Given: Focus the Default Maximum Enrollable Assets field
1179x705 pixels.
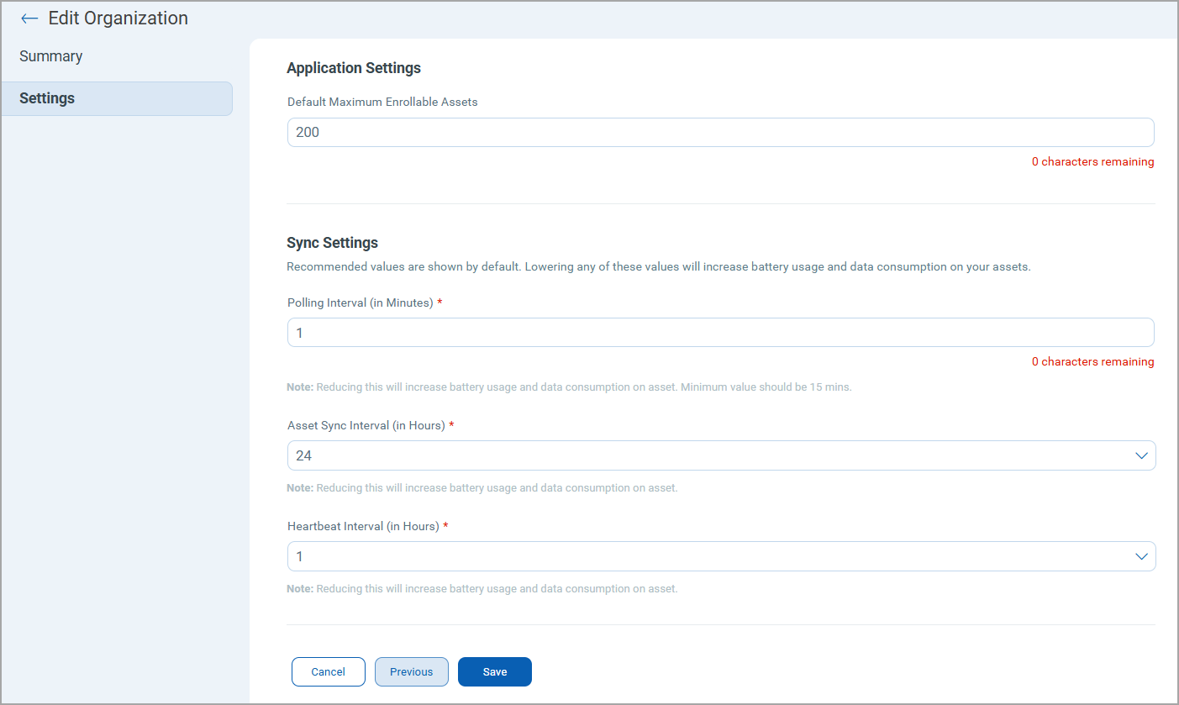Looking at the screenshot, I should (720, 132).
